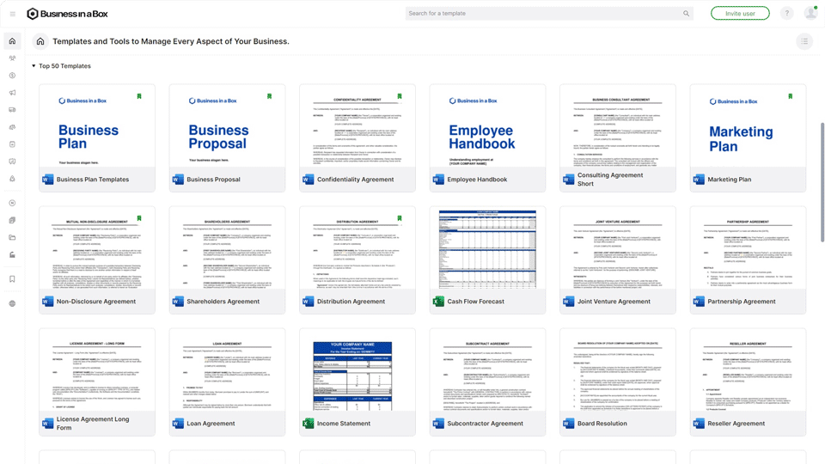Click the Excel icon beside Cash Flow Forecast
The width and height of the screenshot is (825, 464).
(438, 302)
